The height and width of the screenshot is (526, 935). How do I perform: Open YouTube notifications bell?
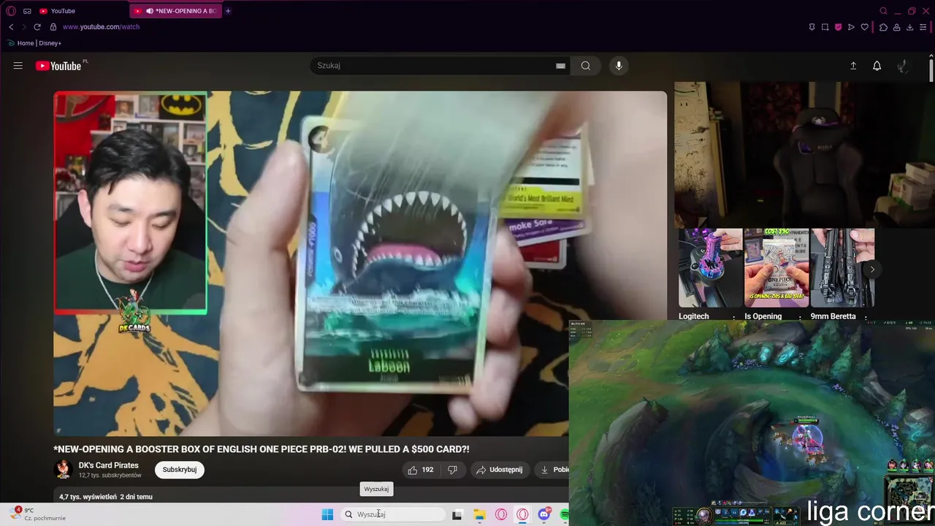(x=877, y=66)
